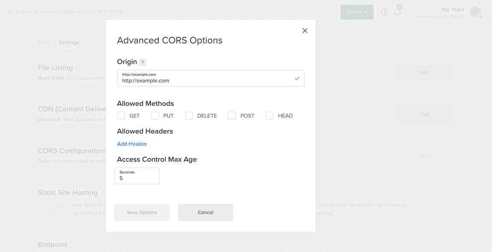Switch to the Files tab

[x=44, y=42]
